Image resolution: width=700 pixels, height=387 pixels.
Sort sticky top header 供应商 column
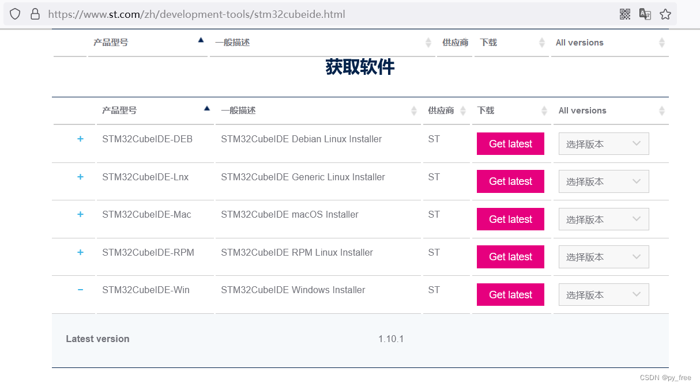454,43
